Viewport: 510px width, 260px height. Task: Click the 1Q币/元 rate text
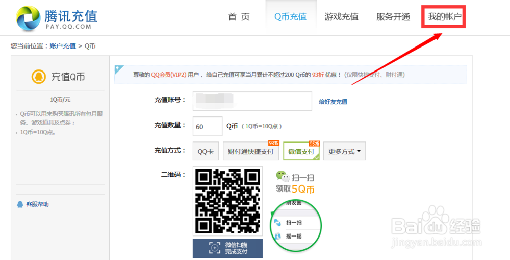[x=60, y=100]
